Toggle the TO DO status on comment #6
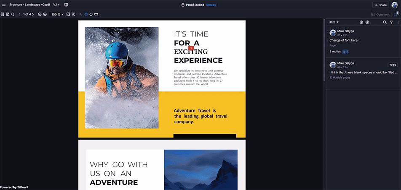 pyautogui.click(x=393, y=65)
